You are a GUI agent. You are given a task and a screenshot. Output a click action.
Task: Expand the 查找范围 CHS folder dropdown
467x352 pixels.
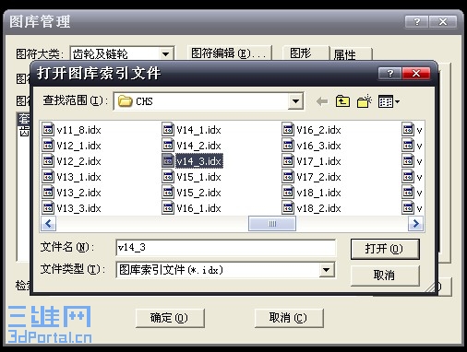tap(295, 101)
